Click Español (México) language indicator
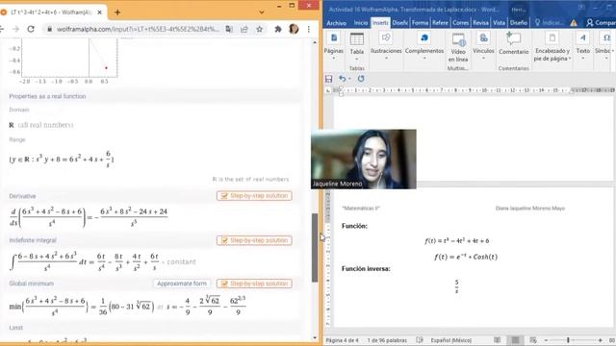The width and height of the screenshot is (616, 346). 451,340
